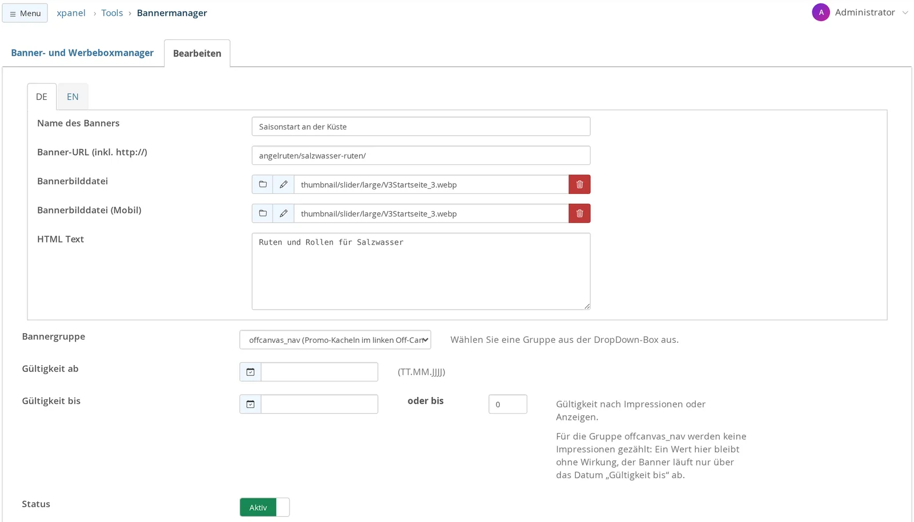The width and height of the screenshot is (914, 522).
Task: Open calendar picker for Gültigkeit ab
Action: point(250,372)
